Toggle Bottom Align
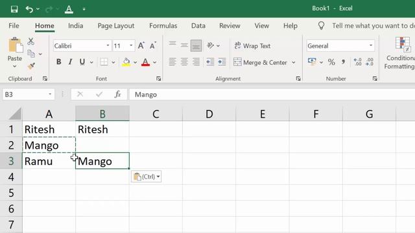This screenshot has width=415, height=233. coord(196,45)
